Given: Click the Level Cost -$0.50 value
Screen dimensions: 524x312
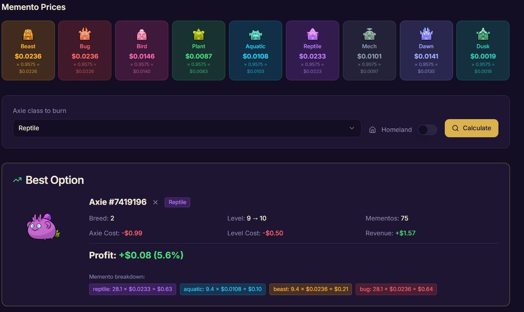Looking at the screenshot, I should click(x=273, y=233).
